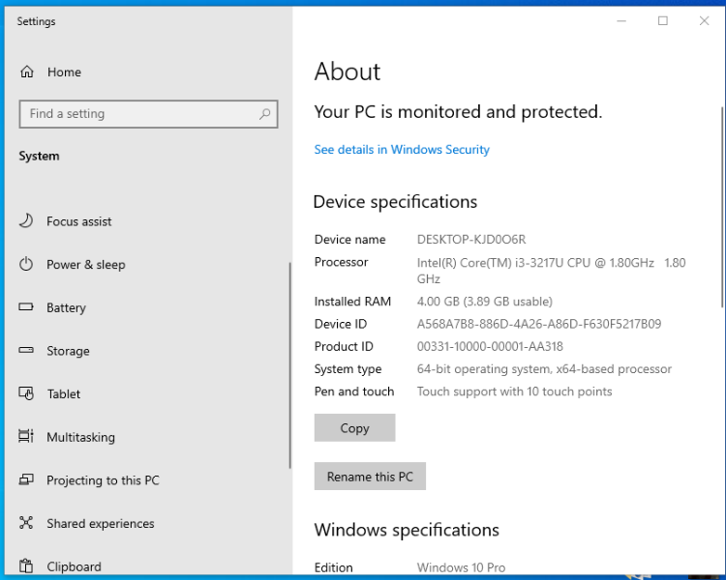726x580 pixels.
Task: Click the Clipboard icon
Action: 26,565
